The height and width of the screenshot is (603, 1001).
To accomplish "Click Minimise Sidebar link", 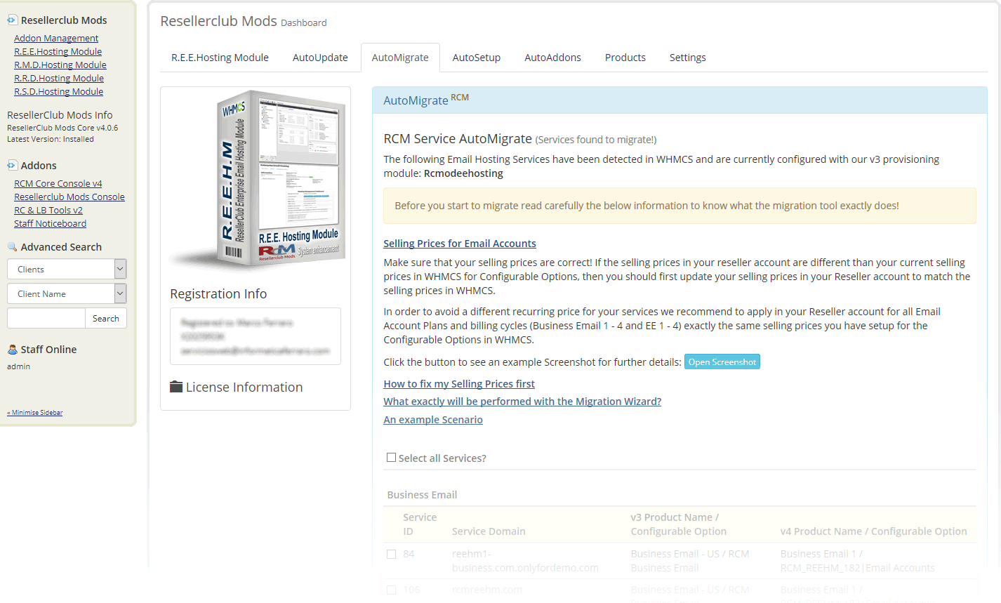I will pyautogui.click(x=35, y=413).
